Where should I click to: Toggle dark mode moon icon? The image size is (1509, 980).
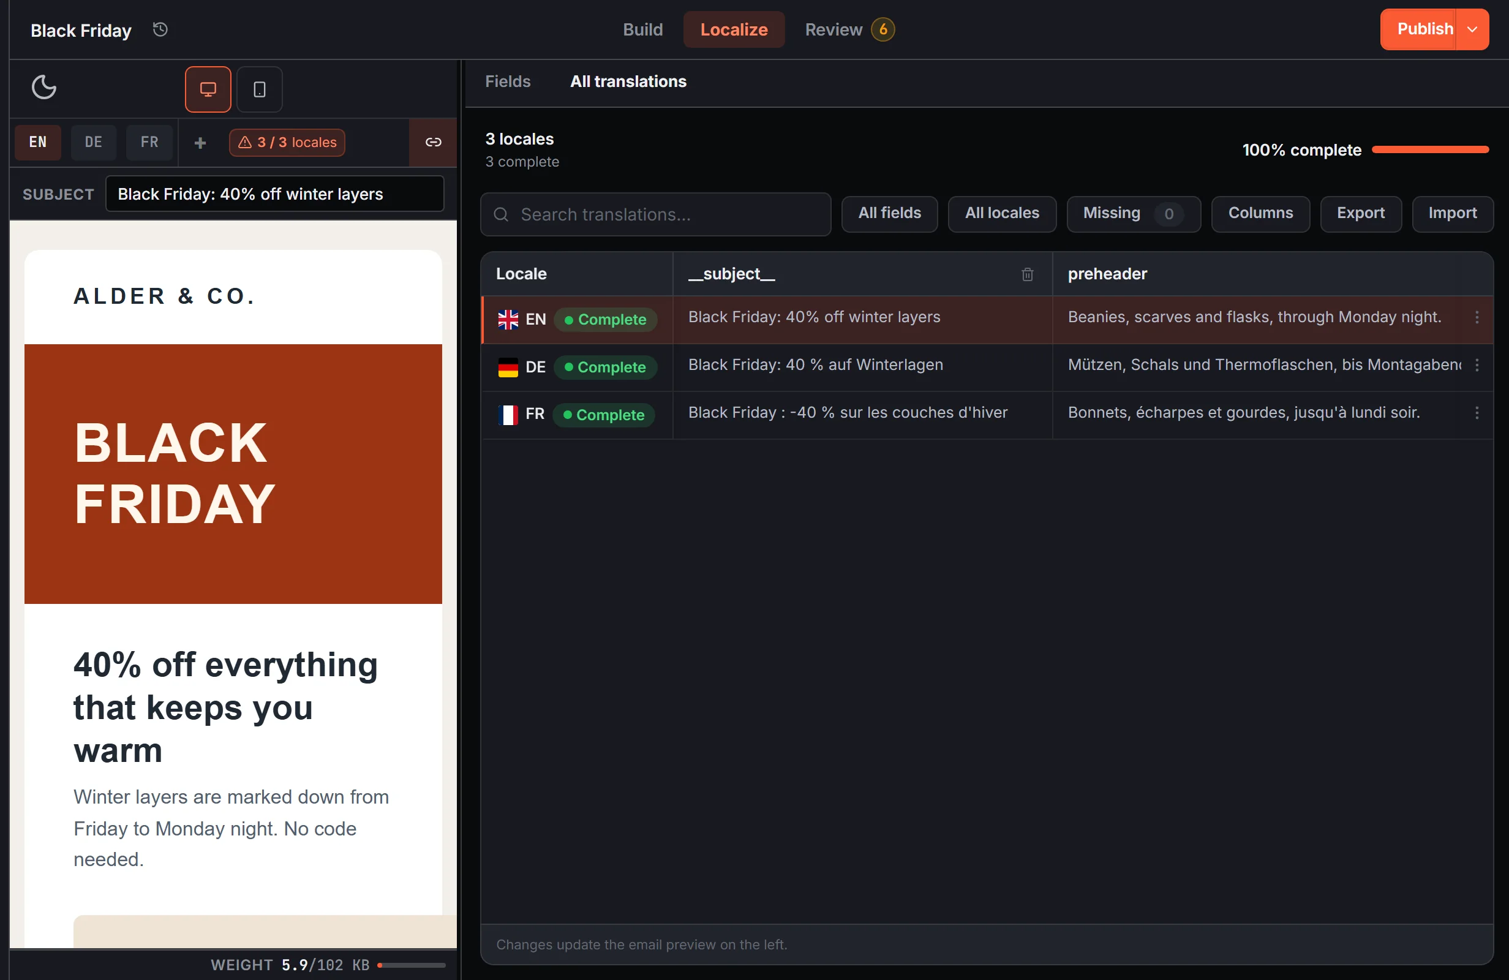(43, 88)
